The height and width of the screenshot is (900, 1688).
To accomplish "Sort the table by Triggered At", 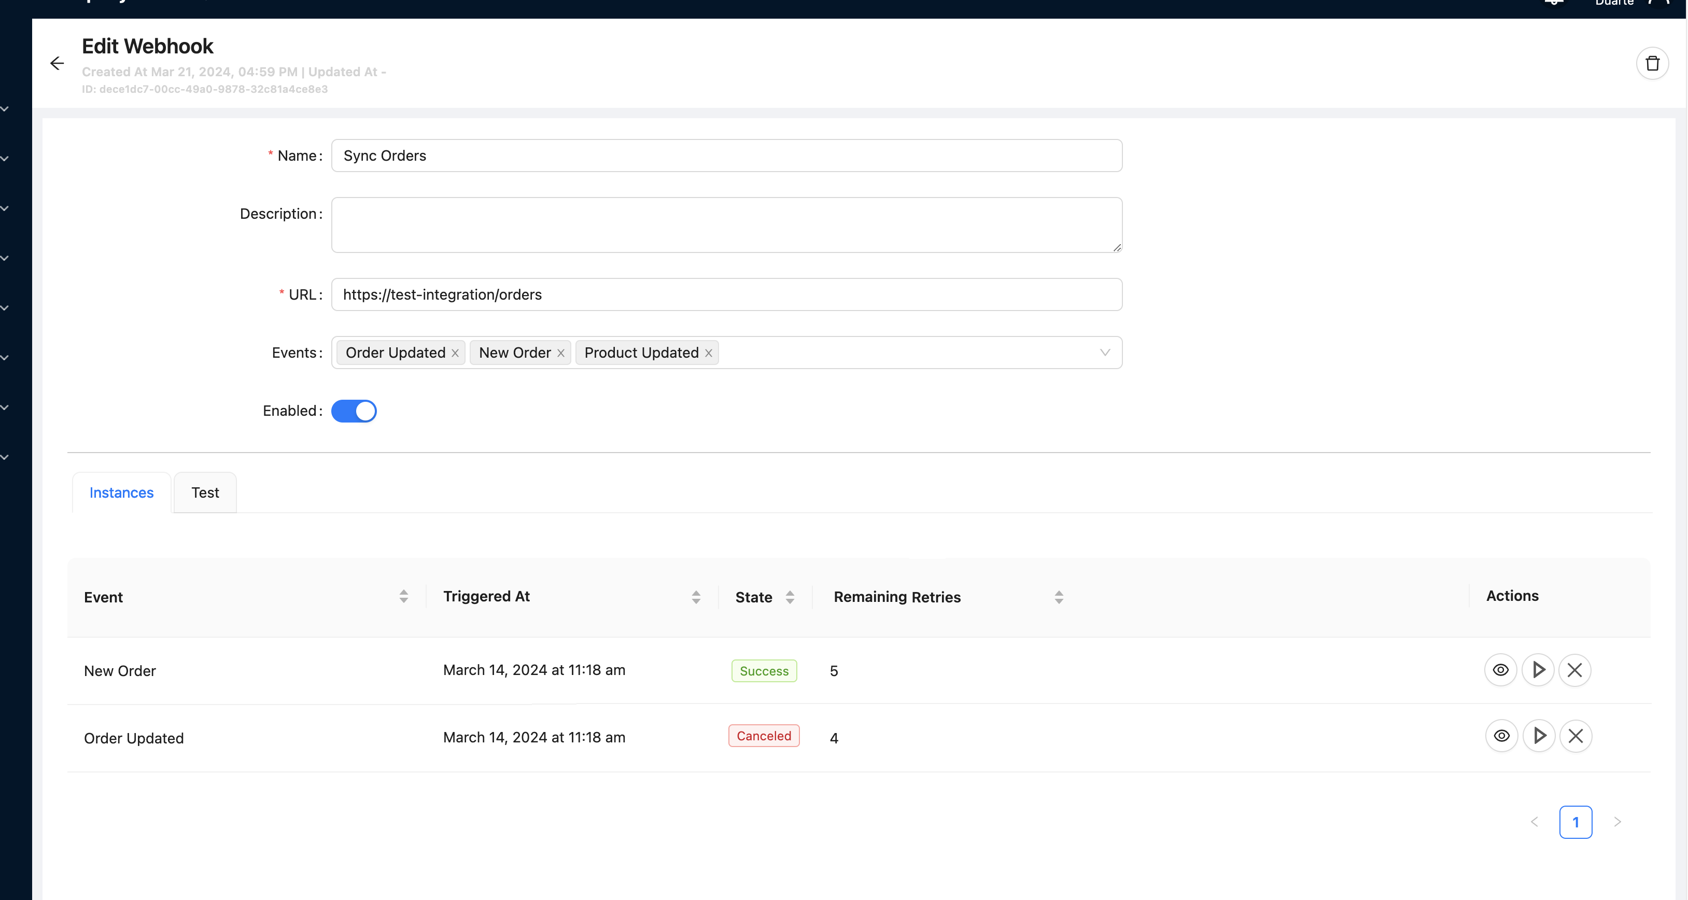I will pos(696,597).
